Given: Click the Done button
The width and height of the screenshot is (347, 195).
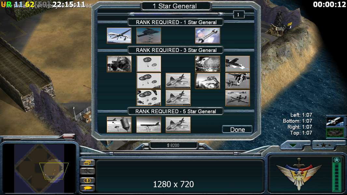Looking at the screenshot, I should 237,129.
